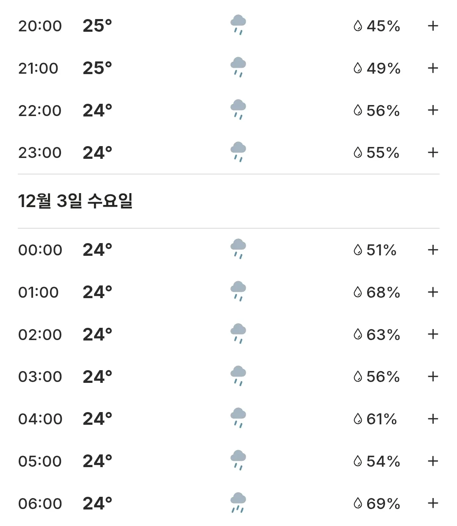This screenshot has width=457, height=526.
Task: Expand the 06:00 hourly row
Action: [x=432, y=503]
